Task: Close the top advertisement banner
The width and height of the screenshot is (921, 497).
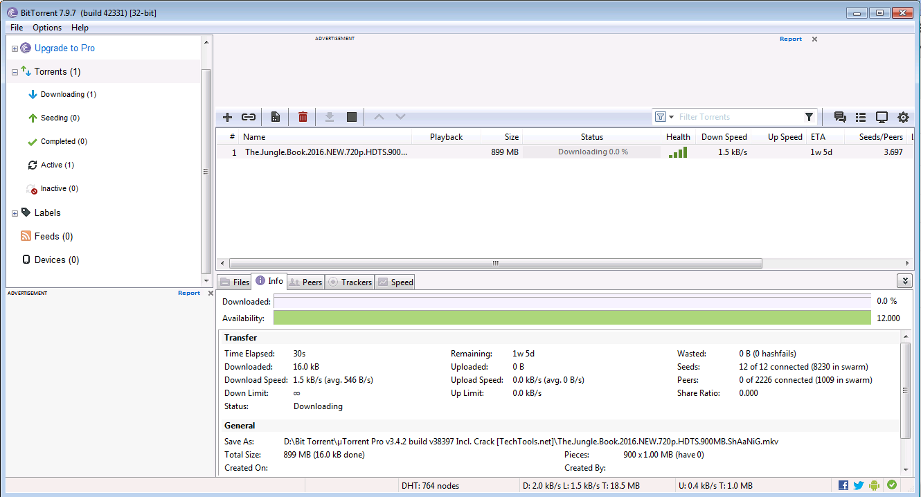Action: point(814,39)
